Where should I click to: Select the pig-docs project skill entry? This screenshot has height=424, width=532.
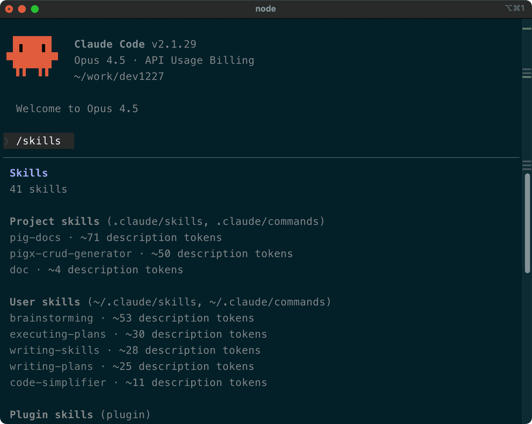pyautogui.click(x=35, y=237)
